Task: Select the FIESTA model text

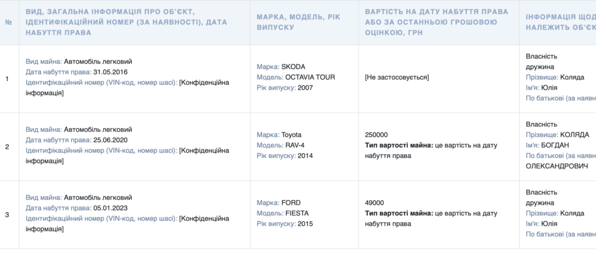Action: pyautogui.click(x=297, y=214)
